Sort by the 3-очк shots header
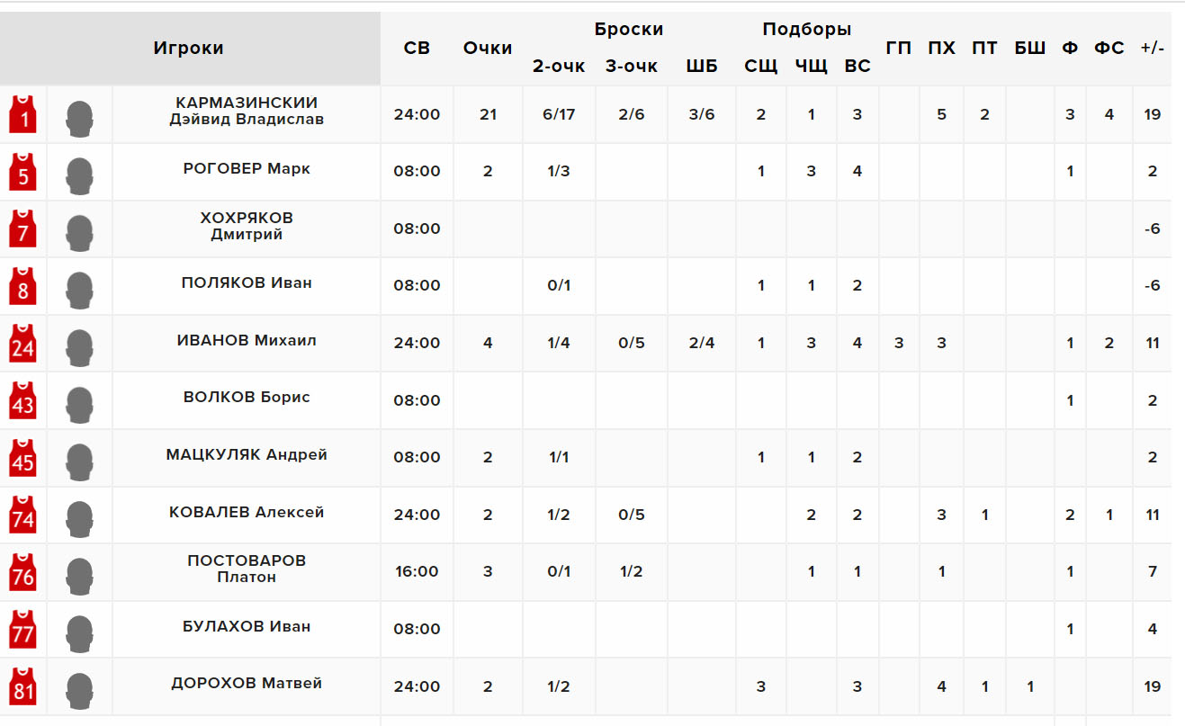 coord(632,67)
